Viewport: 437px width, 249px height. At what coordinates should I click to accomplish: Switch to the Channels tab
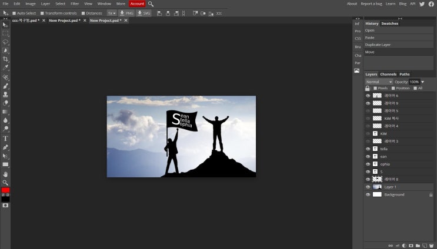[x=388, y=74]
